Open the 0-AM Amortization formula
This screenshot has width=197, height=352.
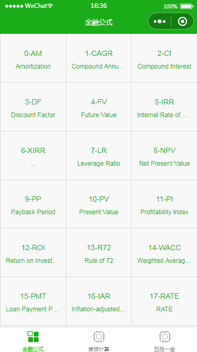(33, 58)
